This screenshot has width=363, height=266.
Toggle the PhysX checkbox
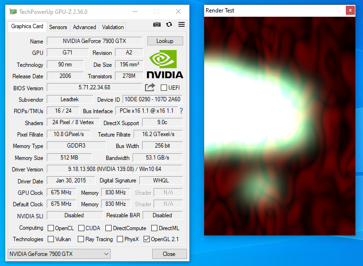coord(120,239)
